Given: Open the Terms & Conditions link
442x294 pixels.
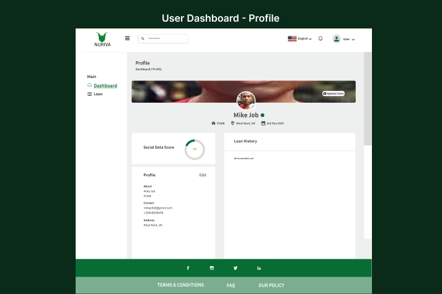Looking at the screenshot, I should pyautogui.click(x=180, y=285).
